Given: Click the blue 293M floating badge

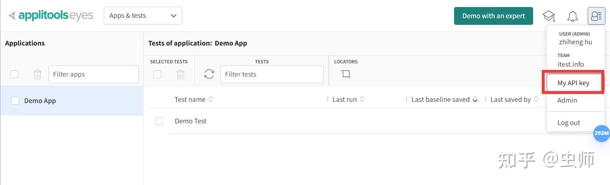Looking at the screenshot, I should (601, 133).
